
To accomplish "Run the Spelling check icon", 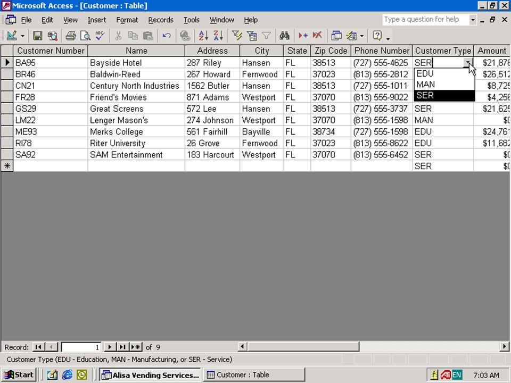I will (100, 36).
